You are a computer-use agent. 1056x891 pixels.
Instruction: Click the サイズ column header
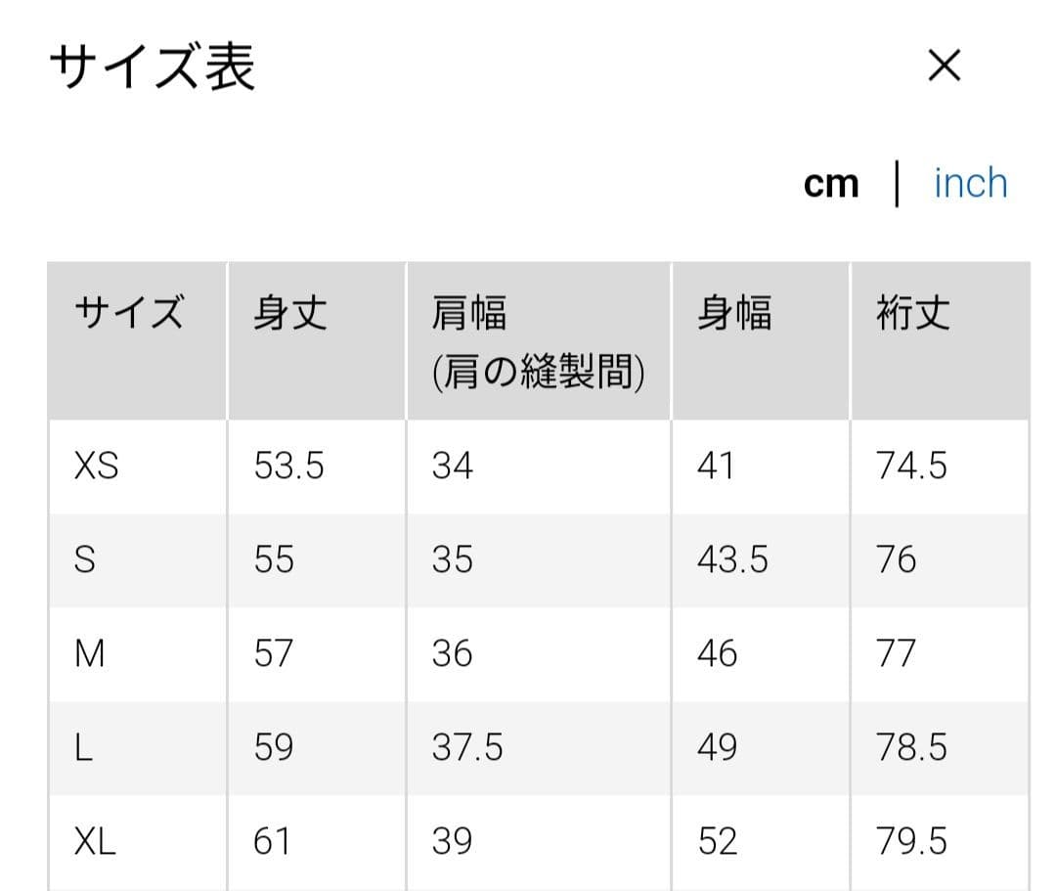(x=129, y=313)
